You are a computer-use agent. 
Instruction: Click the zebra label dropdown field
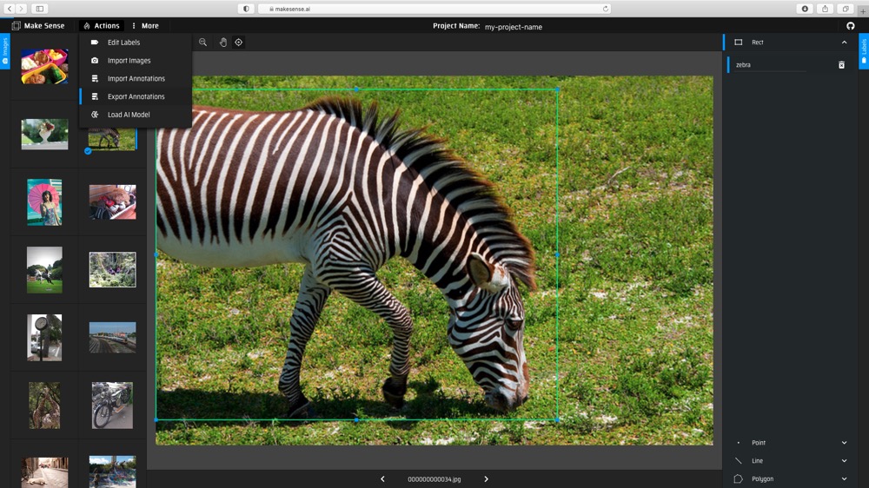[x=769, y=65]
